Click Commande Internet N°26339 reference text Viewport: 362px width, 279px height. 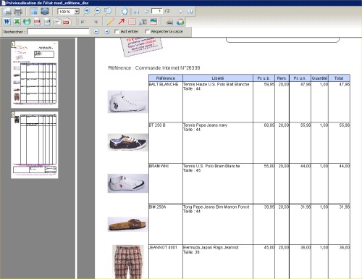[x=167, y=68]
